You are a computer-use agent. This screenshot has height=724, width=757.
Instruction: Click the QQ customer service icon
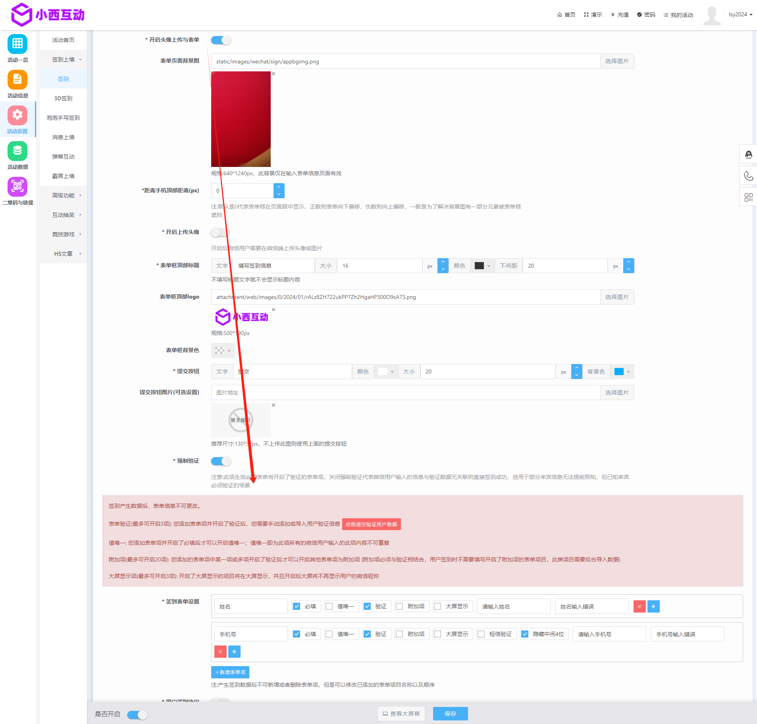point(748,154)
